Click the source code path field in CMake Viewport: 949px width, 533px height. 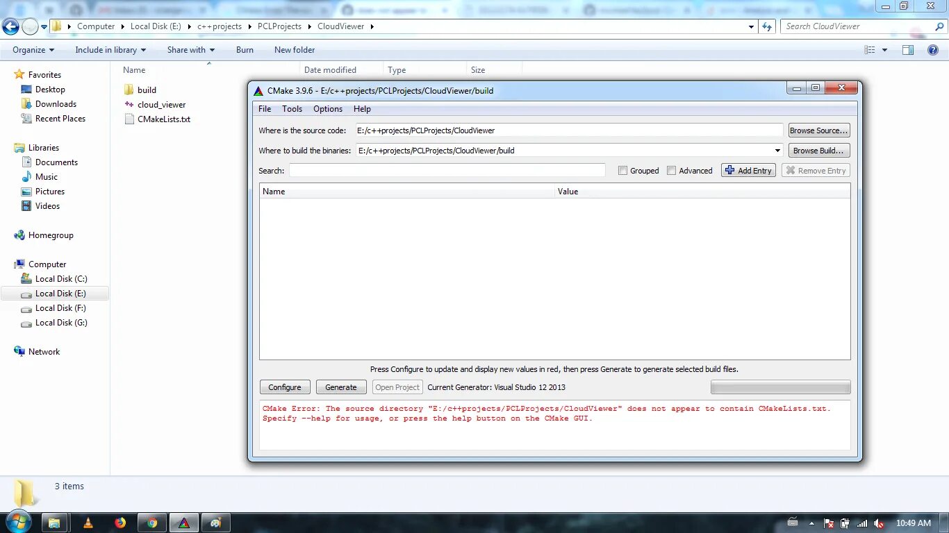[569, 130]
